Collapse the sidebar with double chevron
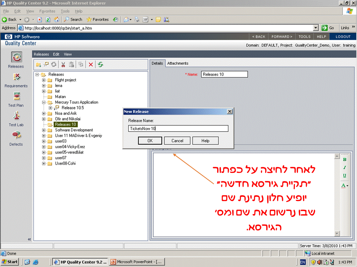Image resolution: width=357 pixels, height=267 pixels. (x=29, y=239)
